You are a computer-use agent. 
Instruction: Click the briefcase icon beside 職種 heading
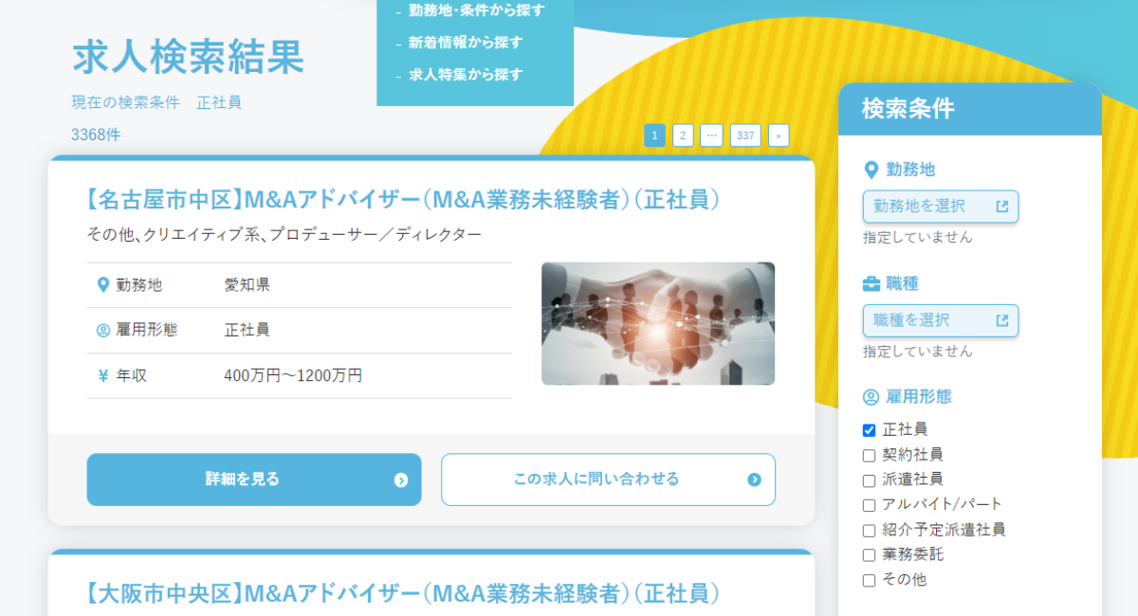click(x=869, y=282)
